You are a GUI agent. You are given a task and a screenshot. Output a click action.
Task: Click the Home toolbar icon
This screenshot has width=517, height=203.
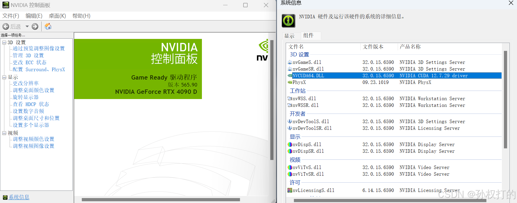pos(48,26)
